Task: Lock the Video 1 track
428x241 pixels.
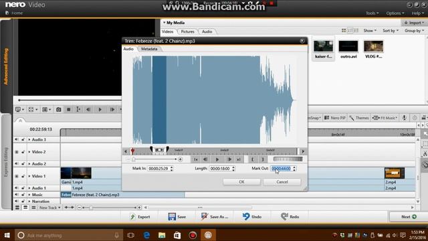Action: [23, 176]
